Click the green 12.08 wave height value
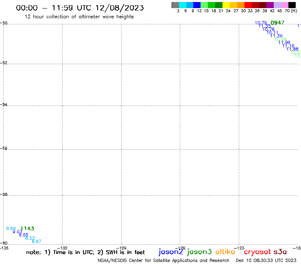The image size is (301, 264). pyautogui.click(x=281, y=39)
